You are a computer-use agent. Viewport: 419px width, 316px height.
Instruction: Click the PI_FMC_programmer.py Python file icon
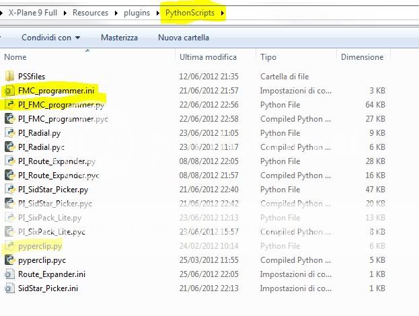coord(9,105)
